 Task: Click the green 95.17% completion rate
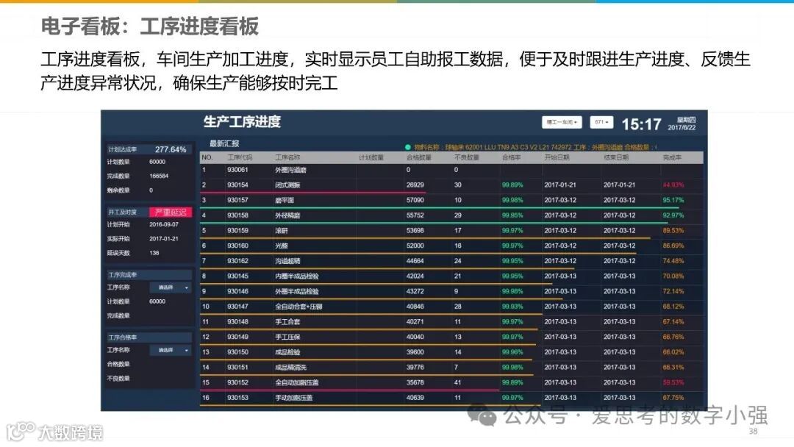click(673, 201)
